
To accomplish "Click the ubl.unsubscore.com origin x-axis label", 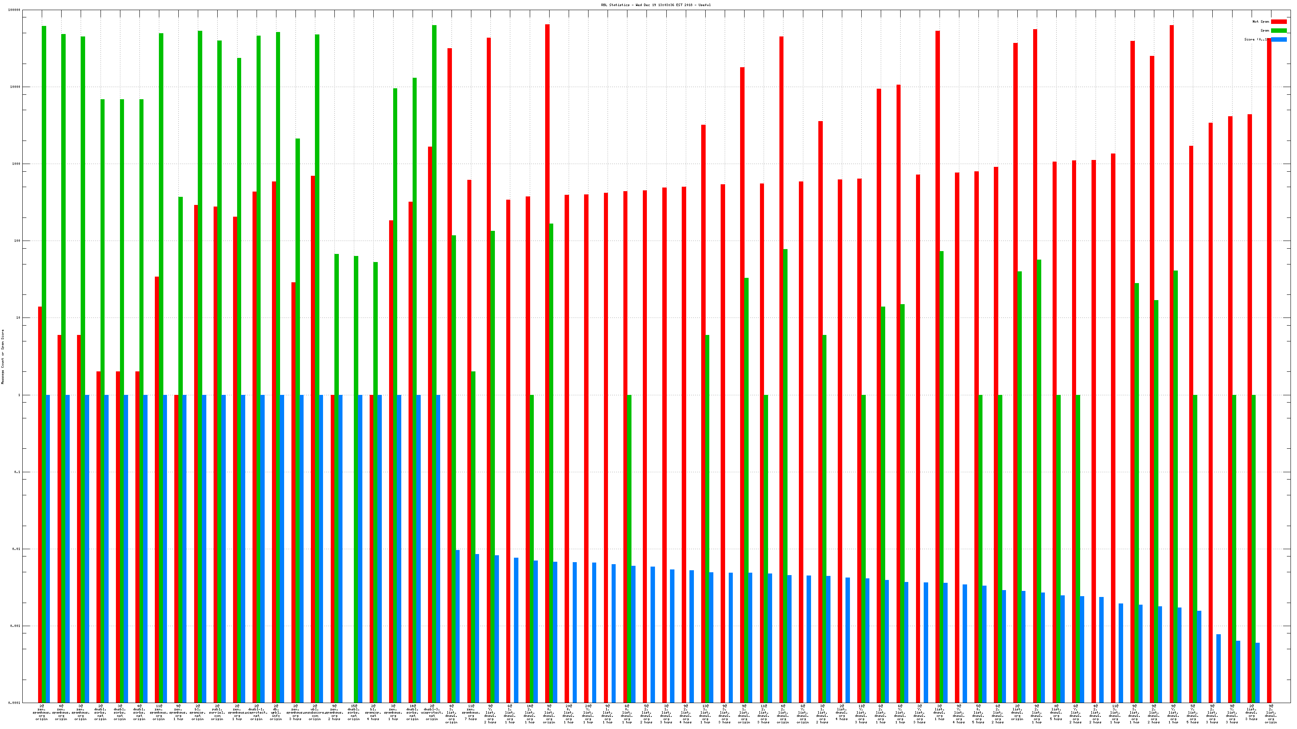I will pos(315,712).
